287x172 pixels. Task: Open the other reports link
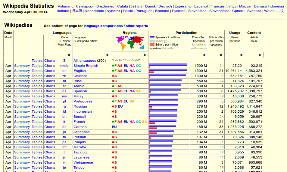pos(137,26)
